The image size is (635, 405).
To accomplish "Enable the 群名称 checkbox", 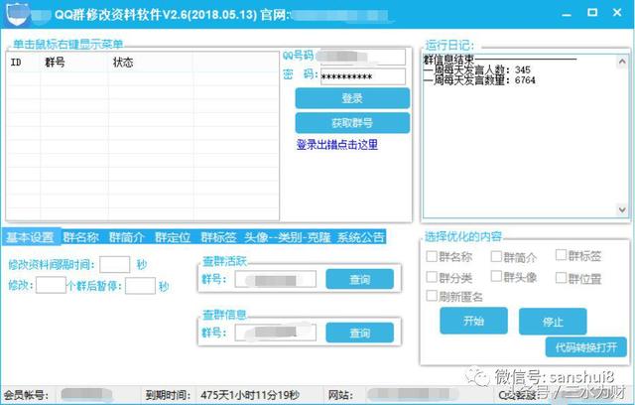I will pos(432,256).
